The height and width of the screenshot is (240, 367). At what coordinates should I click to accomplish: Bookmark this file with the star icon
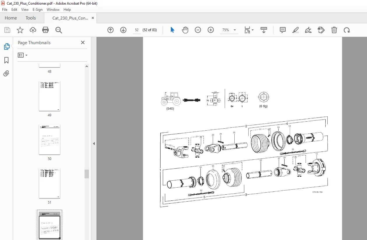pyautogui.click(x=20, y=30)
